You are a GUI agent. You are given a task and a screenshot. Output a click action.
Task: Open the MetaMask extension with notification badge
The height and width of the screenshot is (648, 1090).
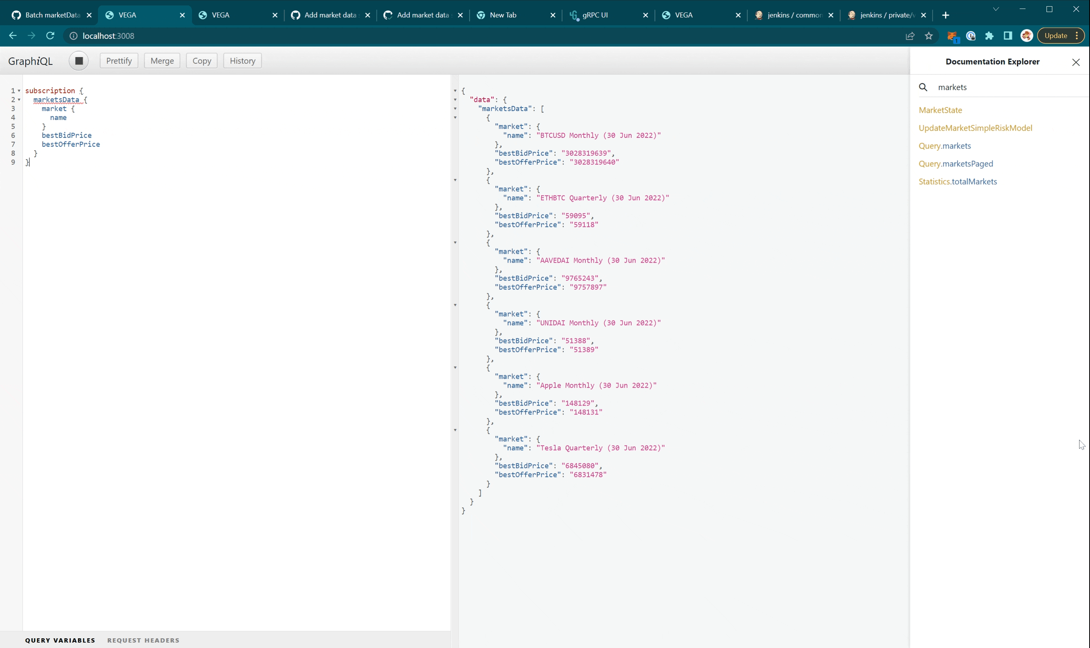pyautogui.click(x=953, y=36)
